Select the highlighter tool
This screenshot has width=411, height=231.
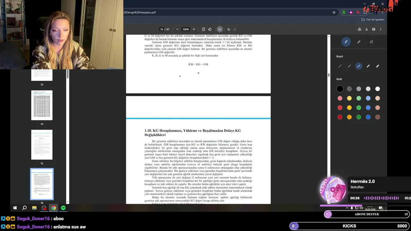359,42
